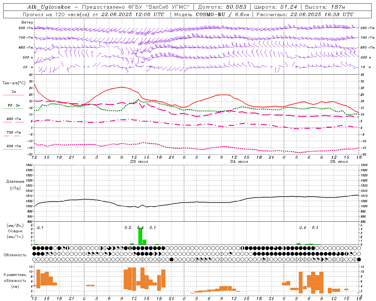The image size is (376, 301).
Task: Click the Ветер wind panel label
Action: (27, 22)
